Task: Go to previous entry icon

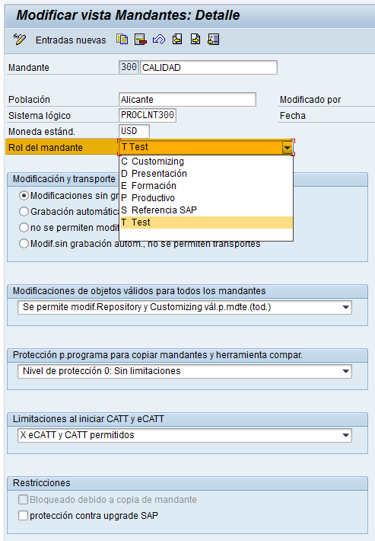Action: pyautogui.click(x=177, y=40)
